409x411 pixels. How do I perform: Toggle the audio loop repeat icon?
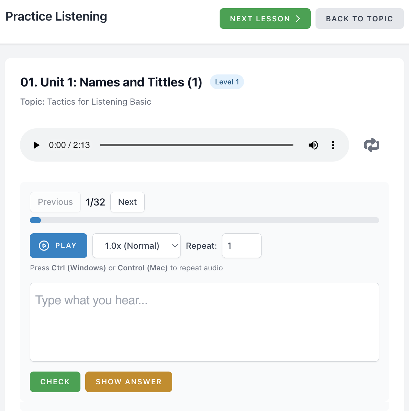point(372,145)
